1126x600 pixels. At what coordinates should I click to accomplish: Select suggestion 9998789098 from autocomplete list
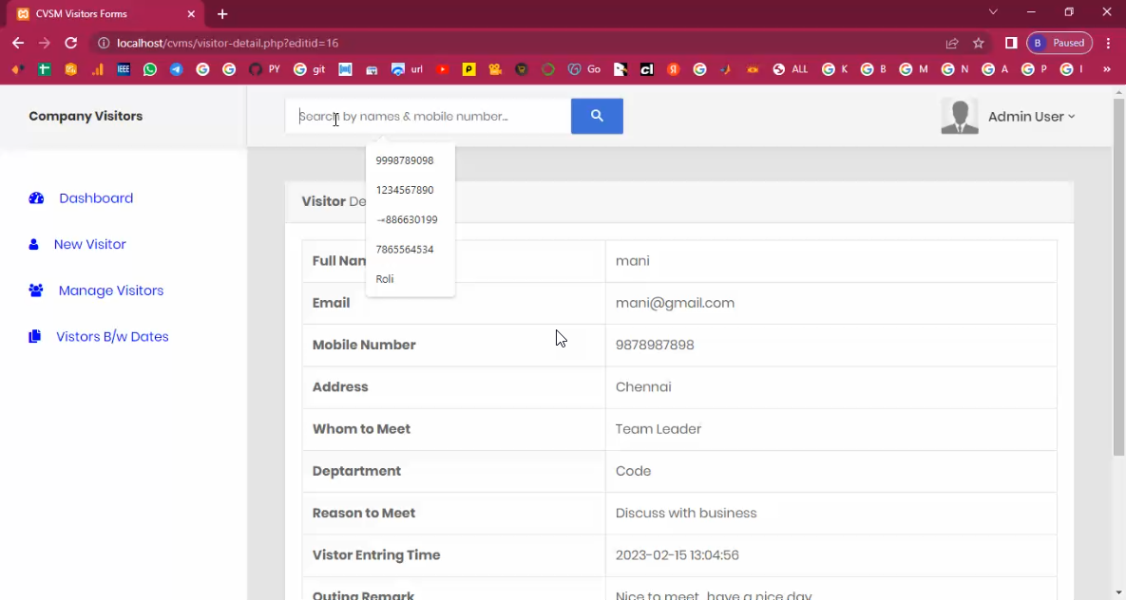[405, 160]
